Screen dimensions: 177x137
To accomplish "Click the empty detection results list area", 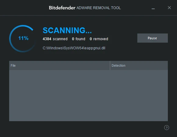I will coord(88,96).
